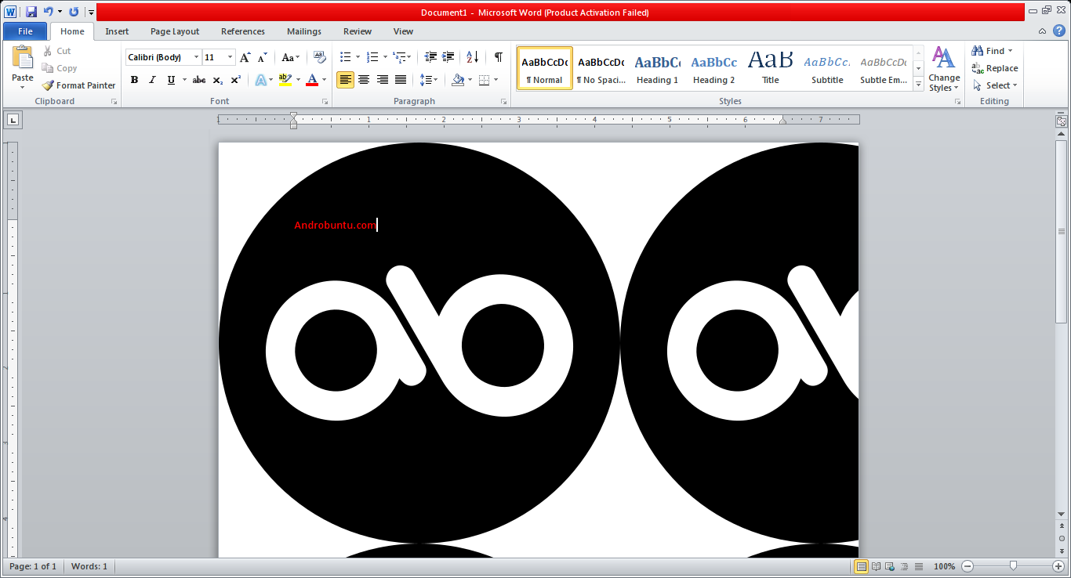Apply the Heading 1 style

point(657,67)
